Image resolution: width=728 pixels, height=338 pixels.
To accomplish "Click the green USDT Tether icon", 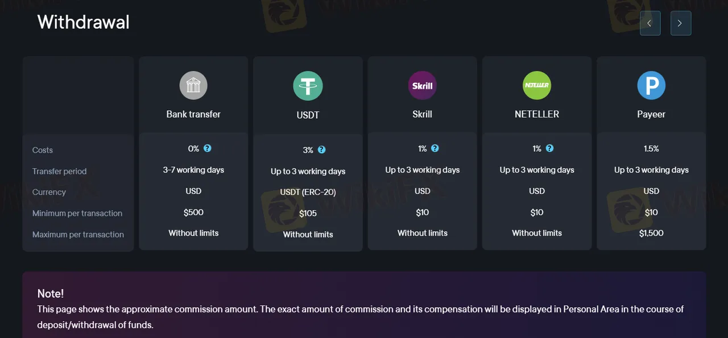I will pyautogui.click(x=308, y=86).
